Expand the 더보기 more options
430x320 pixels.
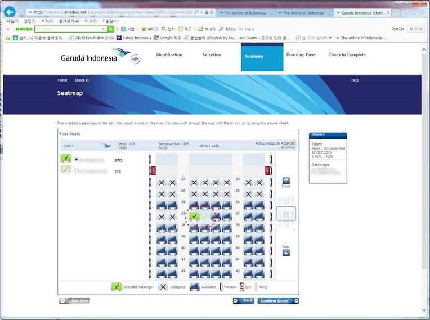click(x=398, y=29)
